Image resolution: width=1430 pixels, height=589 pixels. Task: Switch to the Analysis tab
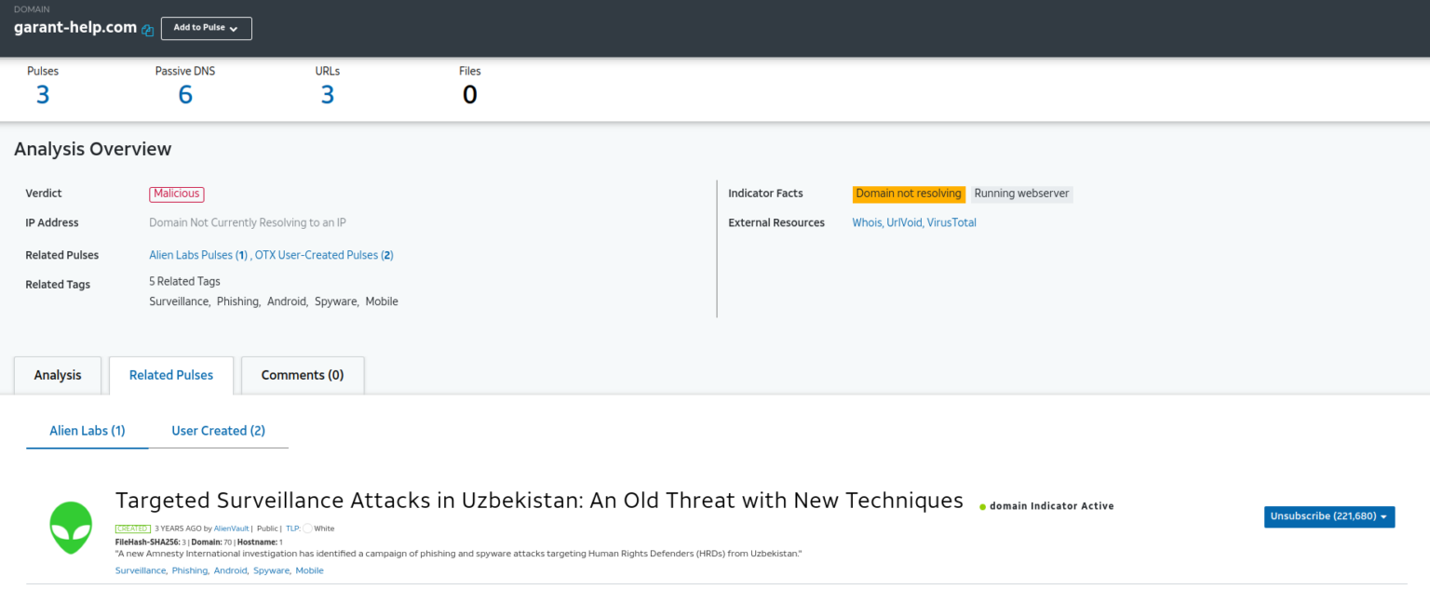pyautogui.click(x=57, y=375)
